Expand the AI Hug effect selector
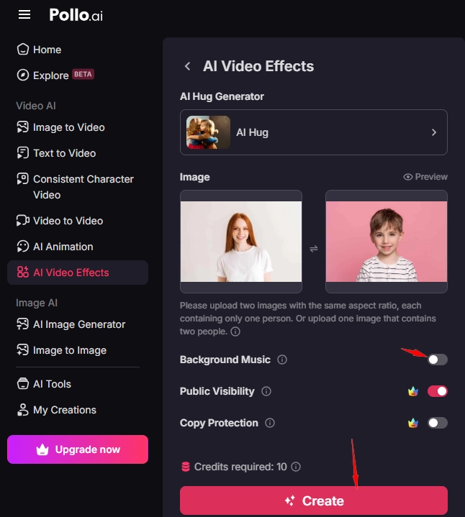465x517 pixels. pos(313,132)
